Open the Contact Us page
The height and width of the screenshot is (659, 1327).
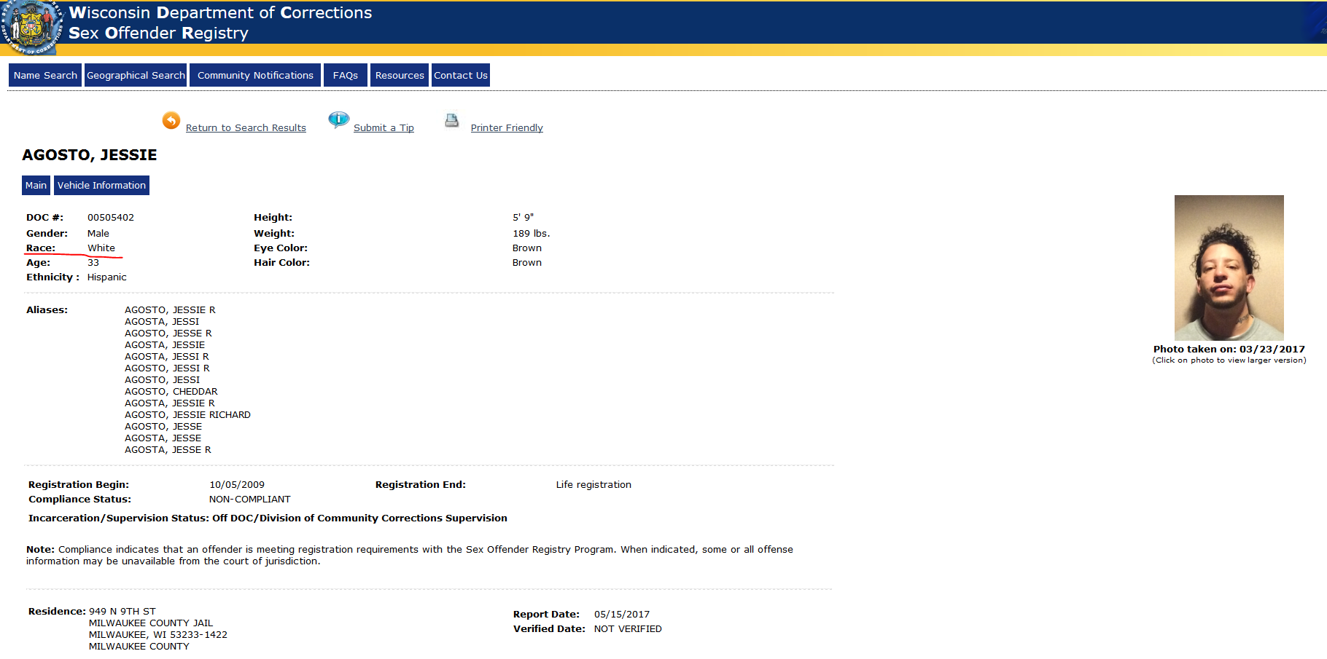[x=461, y=76]
